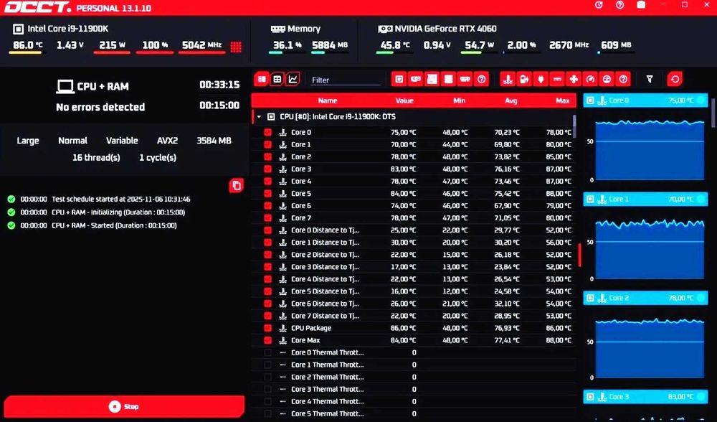This screenshot has height=422, width=717.
Task: Sort table by the Value column
Action: pos(404,100)
